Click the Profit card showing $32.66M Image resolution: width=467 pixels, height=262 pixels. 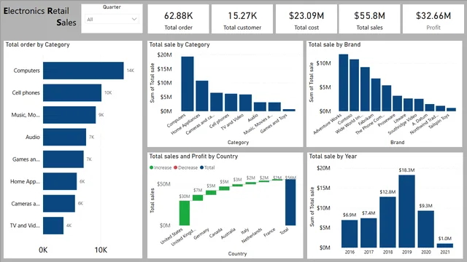click(433, 19)
